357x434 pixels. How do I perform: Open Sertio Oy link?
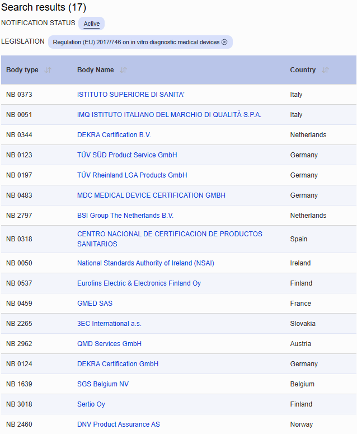point(91,404)
